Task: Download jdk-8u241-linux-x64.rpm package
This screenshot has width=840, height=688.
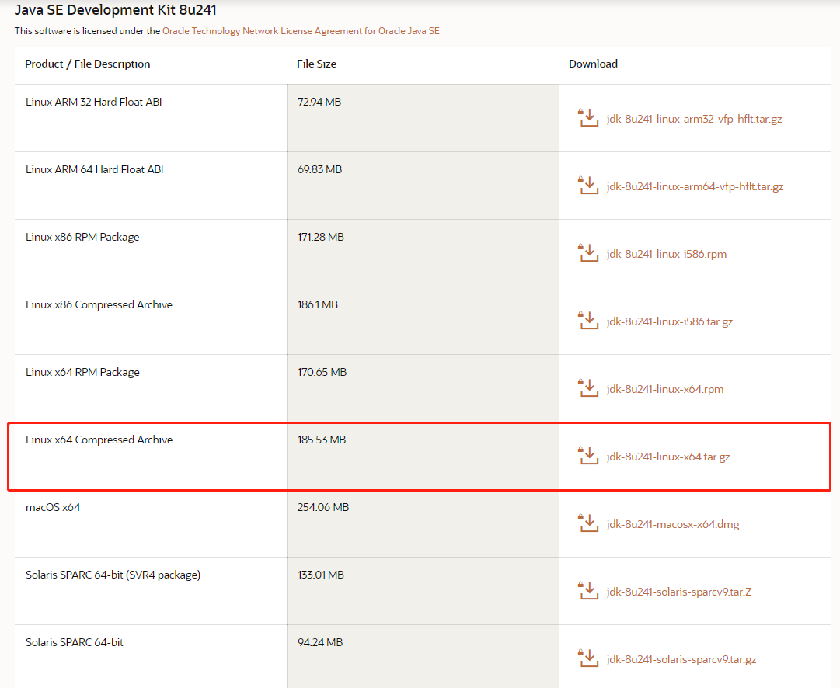Action: (x=665, y=389)
